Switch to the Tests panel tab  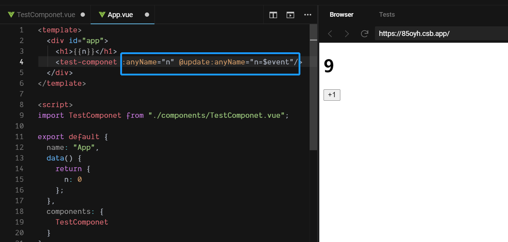click(387, 15)
